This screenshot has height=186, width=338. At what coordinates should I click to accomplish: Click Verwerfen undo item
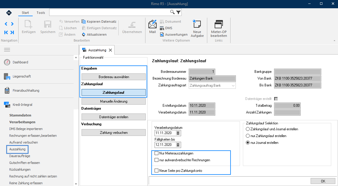tap(69, 22)
